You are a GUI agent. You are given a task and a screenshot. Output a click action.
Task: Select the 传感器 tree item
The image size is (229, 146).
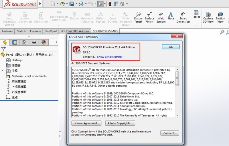pyautogui.click(x=13, y=65)
